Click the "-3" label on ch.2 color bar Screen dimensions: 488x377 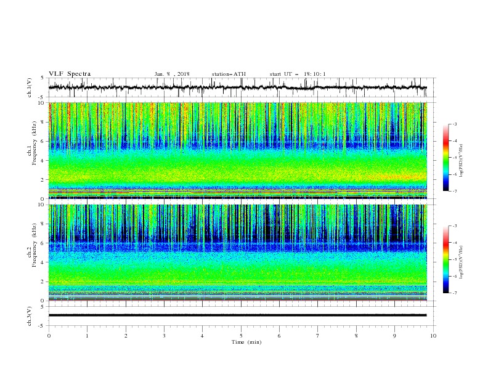[x=454, y=226]
